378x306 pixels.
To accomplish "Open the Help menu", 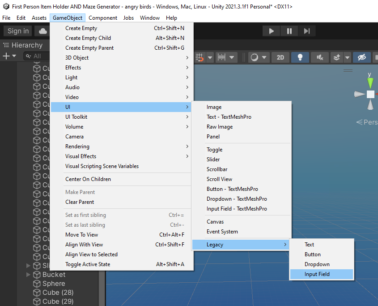I will pyautogui.click(x=171, y=18).
